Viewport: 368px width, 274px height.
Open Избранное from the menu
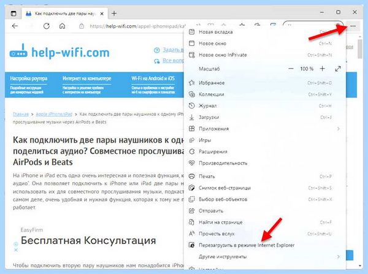pos(265,83)
